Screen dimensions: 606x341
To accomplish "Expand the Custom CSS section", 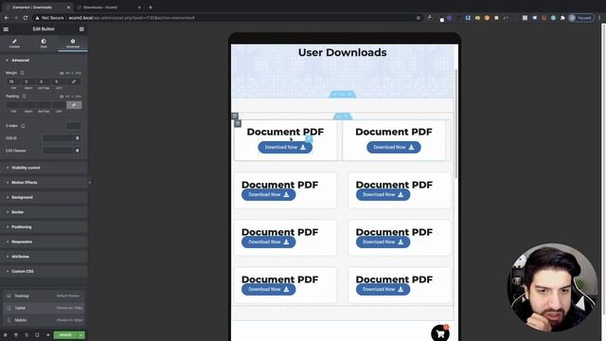I will [44, 271].
